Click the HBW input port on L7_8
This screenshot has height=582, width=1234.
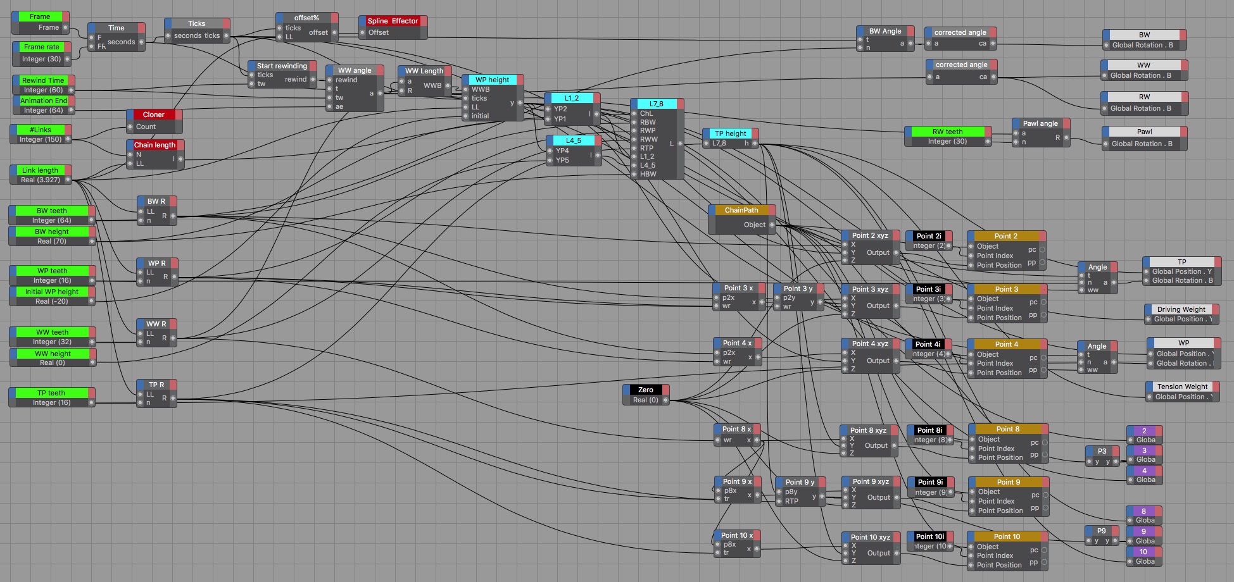[x=634, y=174]
